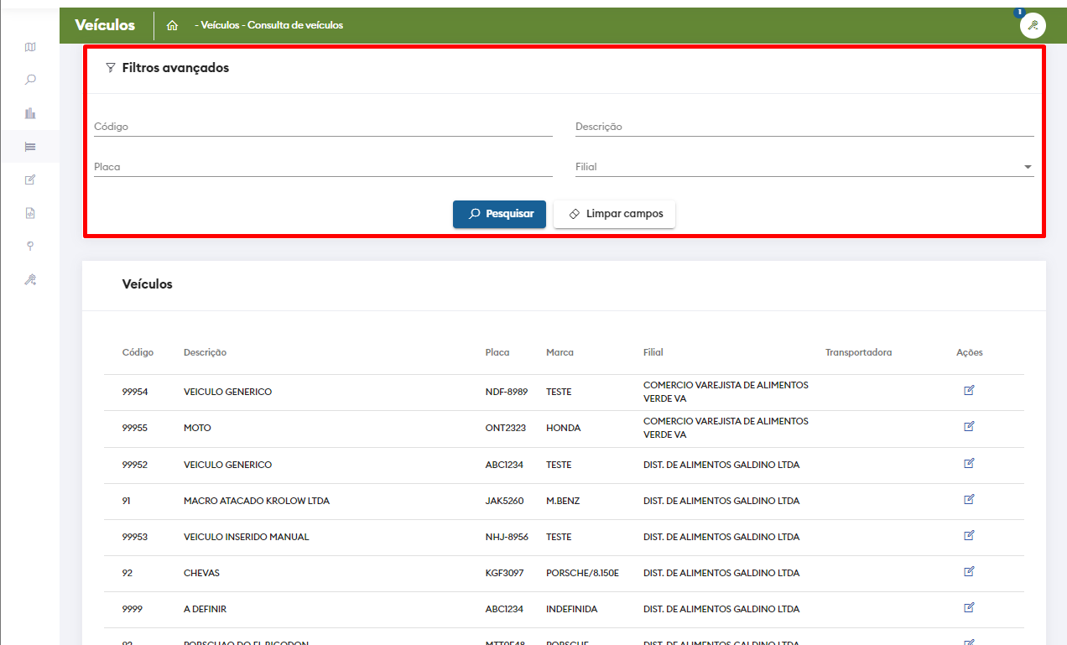Open the code file icon in sidebar
The image size is (1067, 645).
(30, 213)
